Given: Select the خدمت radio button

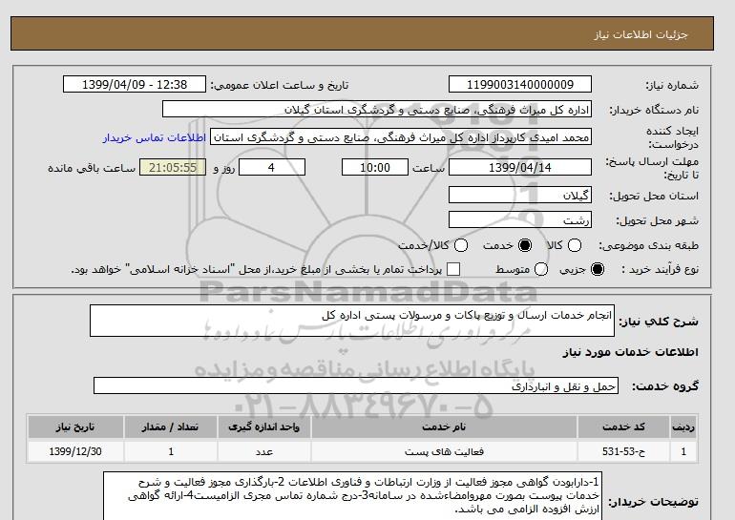Looking at the screenshot, I should click(x=525, y=245).
